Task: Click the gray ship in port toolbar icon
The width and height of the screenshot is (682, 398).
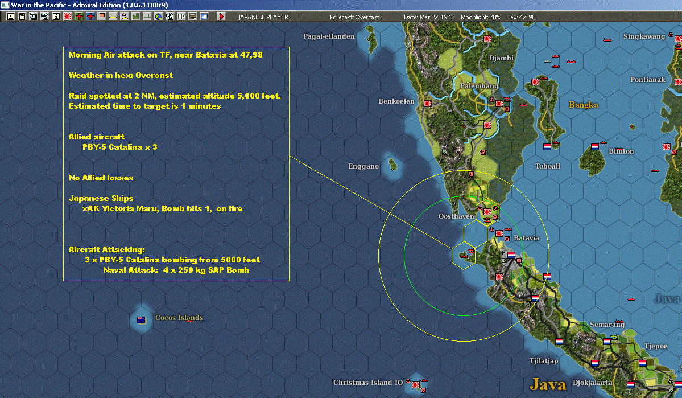Action: [147, 17]
